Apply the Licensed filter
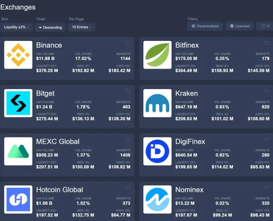 click(239, 26)
